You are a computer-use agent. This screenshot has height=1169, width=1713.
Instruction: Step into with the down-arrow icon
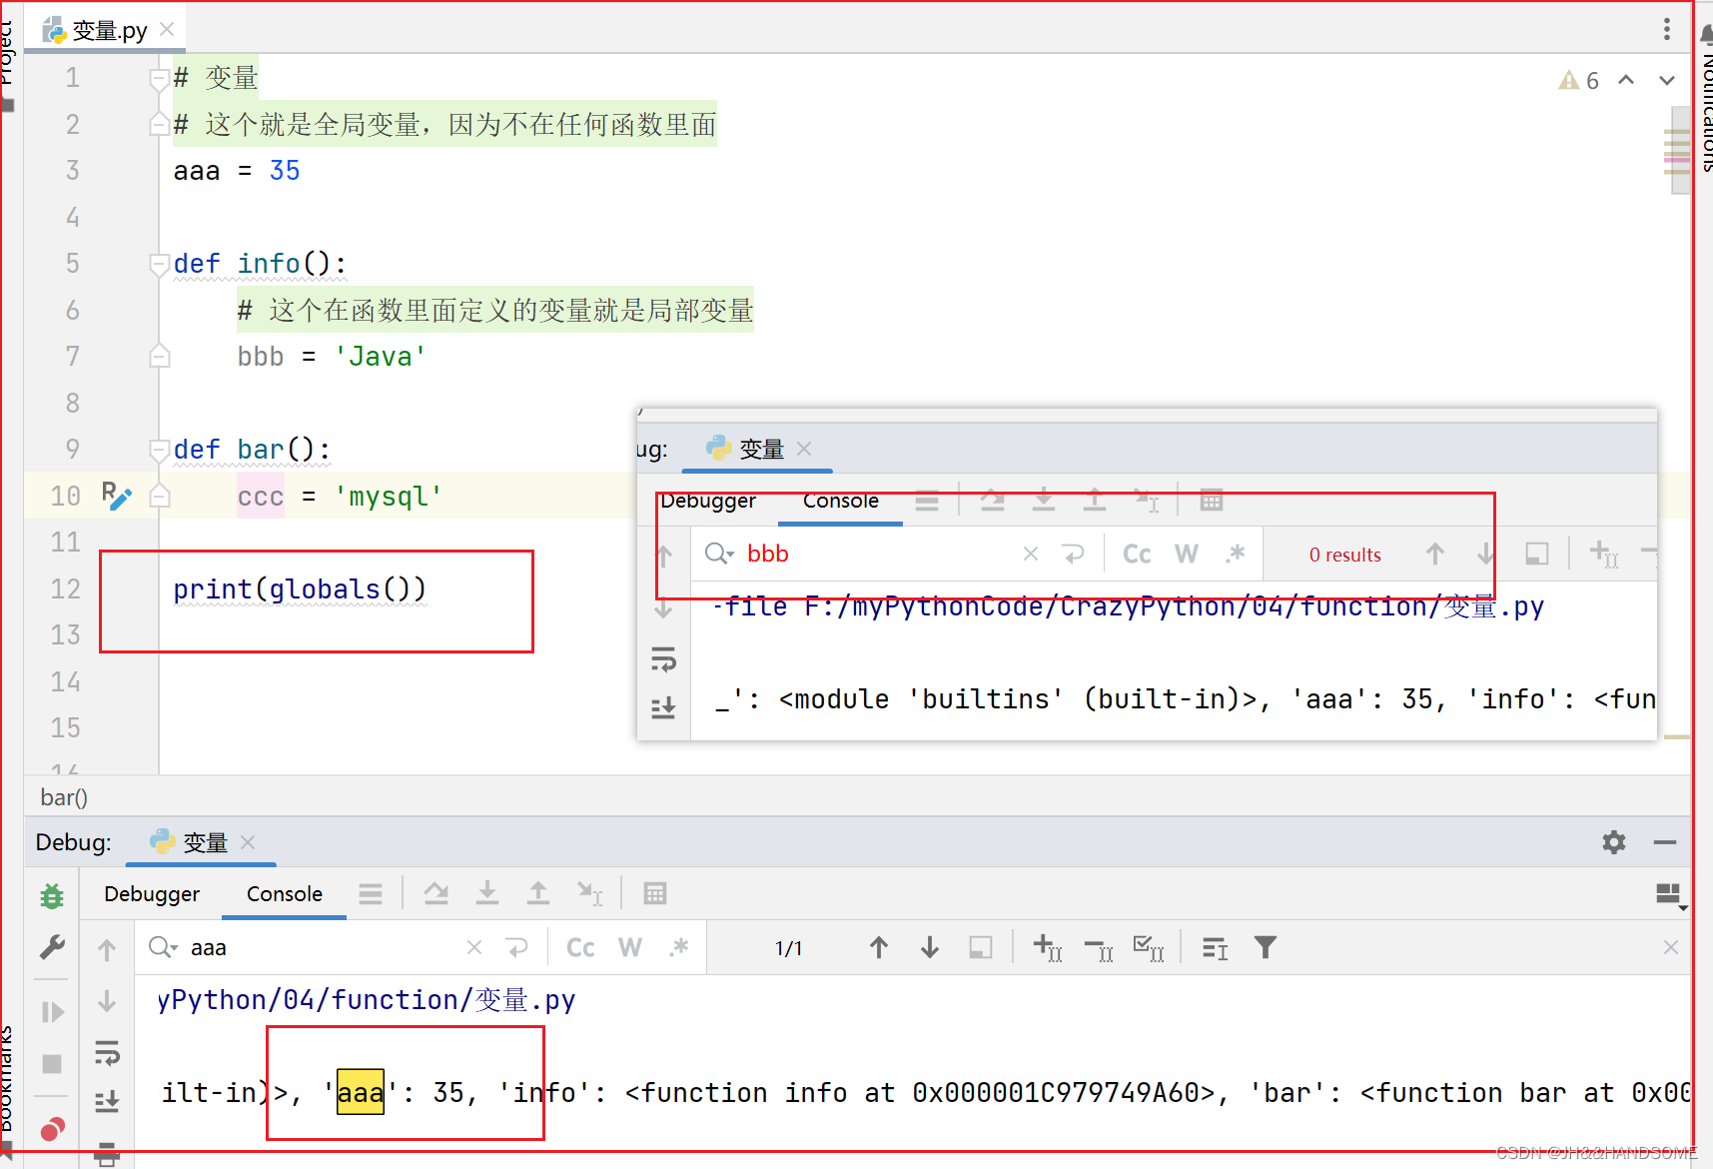[x=487, y=893]
